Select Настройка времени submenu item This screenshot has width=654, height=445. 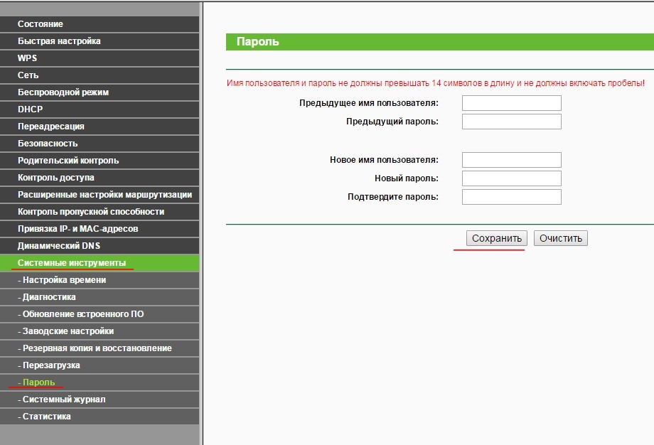pos(100,280)
